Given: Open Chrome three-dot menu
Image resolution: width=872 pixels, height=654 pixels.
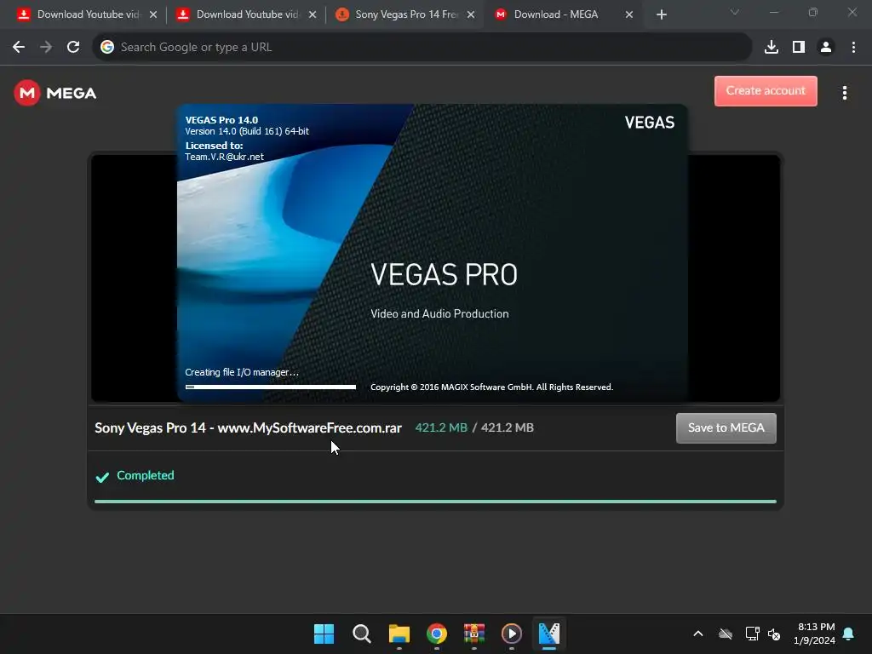Looking at the screenshot, I should tap(853, 48).
